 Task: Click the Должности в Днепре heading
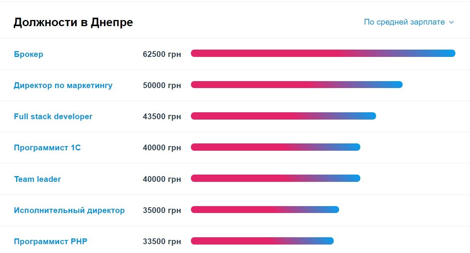point(73,22)
